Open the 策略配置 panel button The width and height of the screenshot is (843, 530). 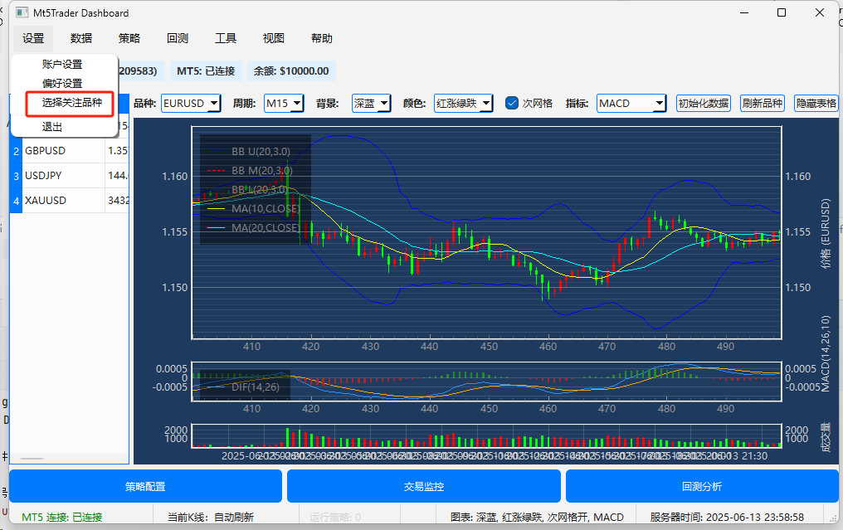click(x=146, y=487)
